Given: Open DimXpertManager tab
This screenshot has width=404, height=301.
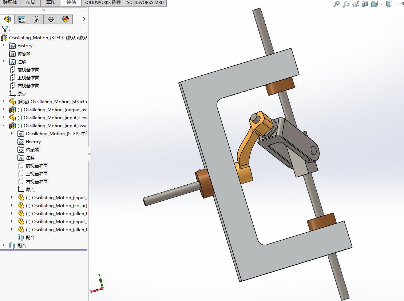Looking at the screenshot, I should (x=51, y=19).
